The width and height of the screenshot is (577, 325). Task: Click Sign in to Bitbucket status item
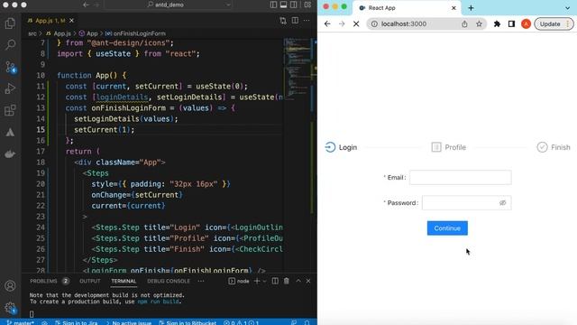[188, 322]
